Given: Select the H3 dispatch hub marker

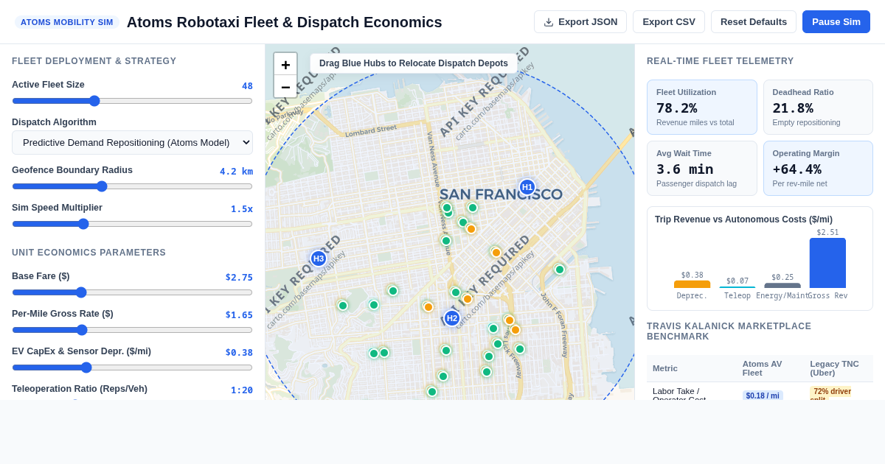Looking at the screenshot, I should (319, 259).
